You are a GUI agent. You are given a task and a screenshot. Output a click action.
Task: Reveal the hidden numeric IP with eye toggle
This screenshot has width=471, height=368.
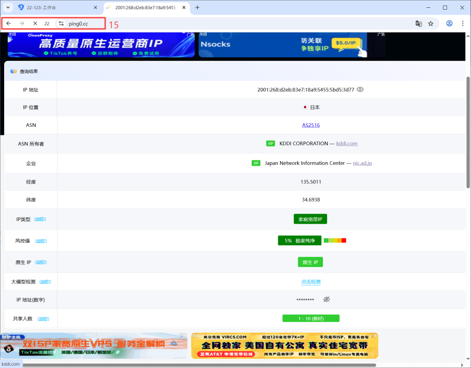[x=327, y=299]
